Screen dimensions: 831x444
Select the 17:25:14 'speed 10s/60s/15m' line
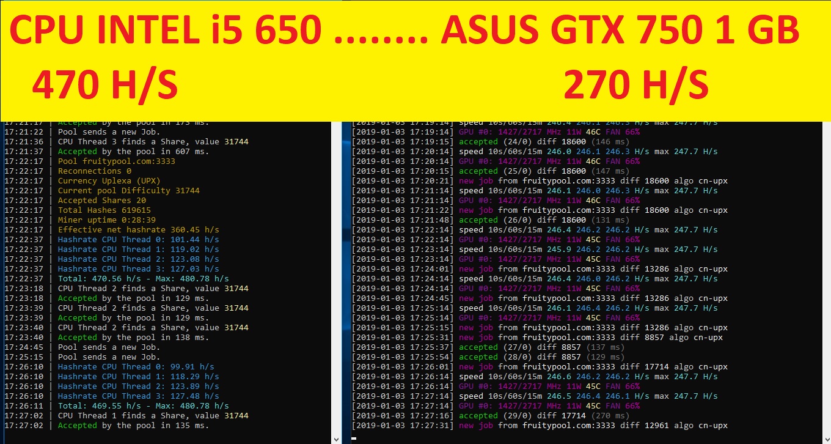point(535,308)
